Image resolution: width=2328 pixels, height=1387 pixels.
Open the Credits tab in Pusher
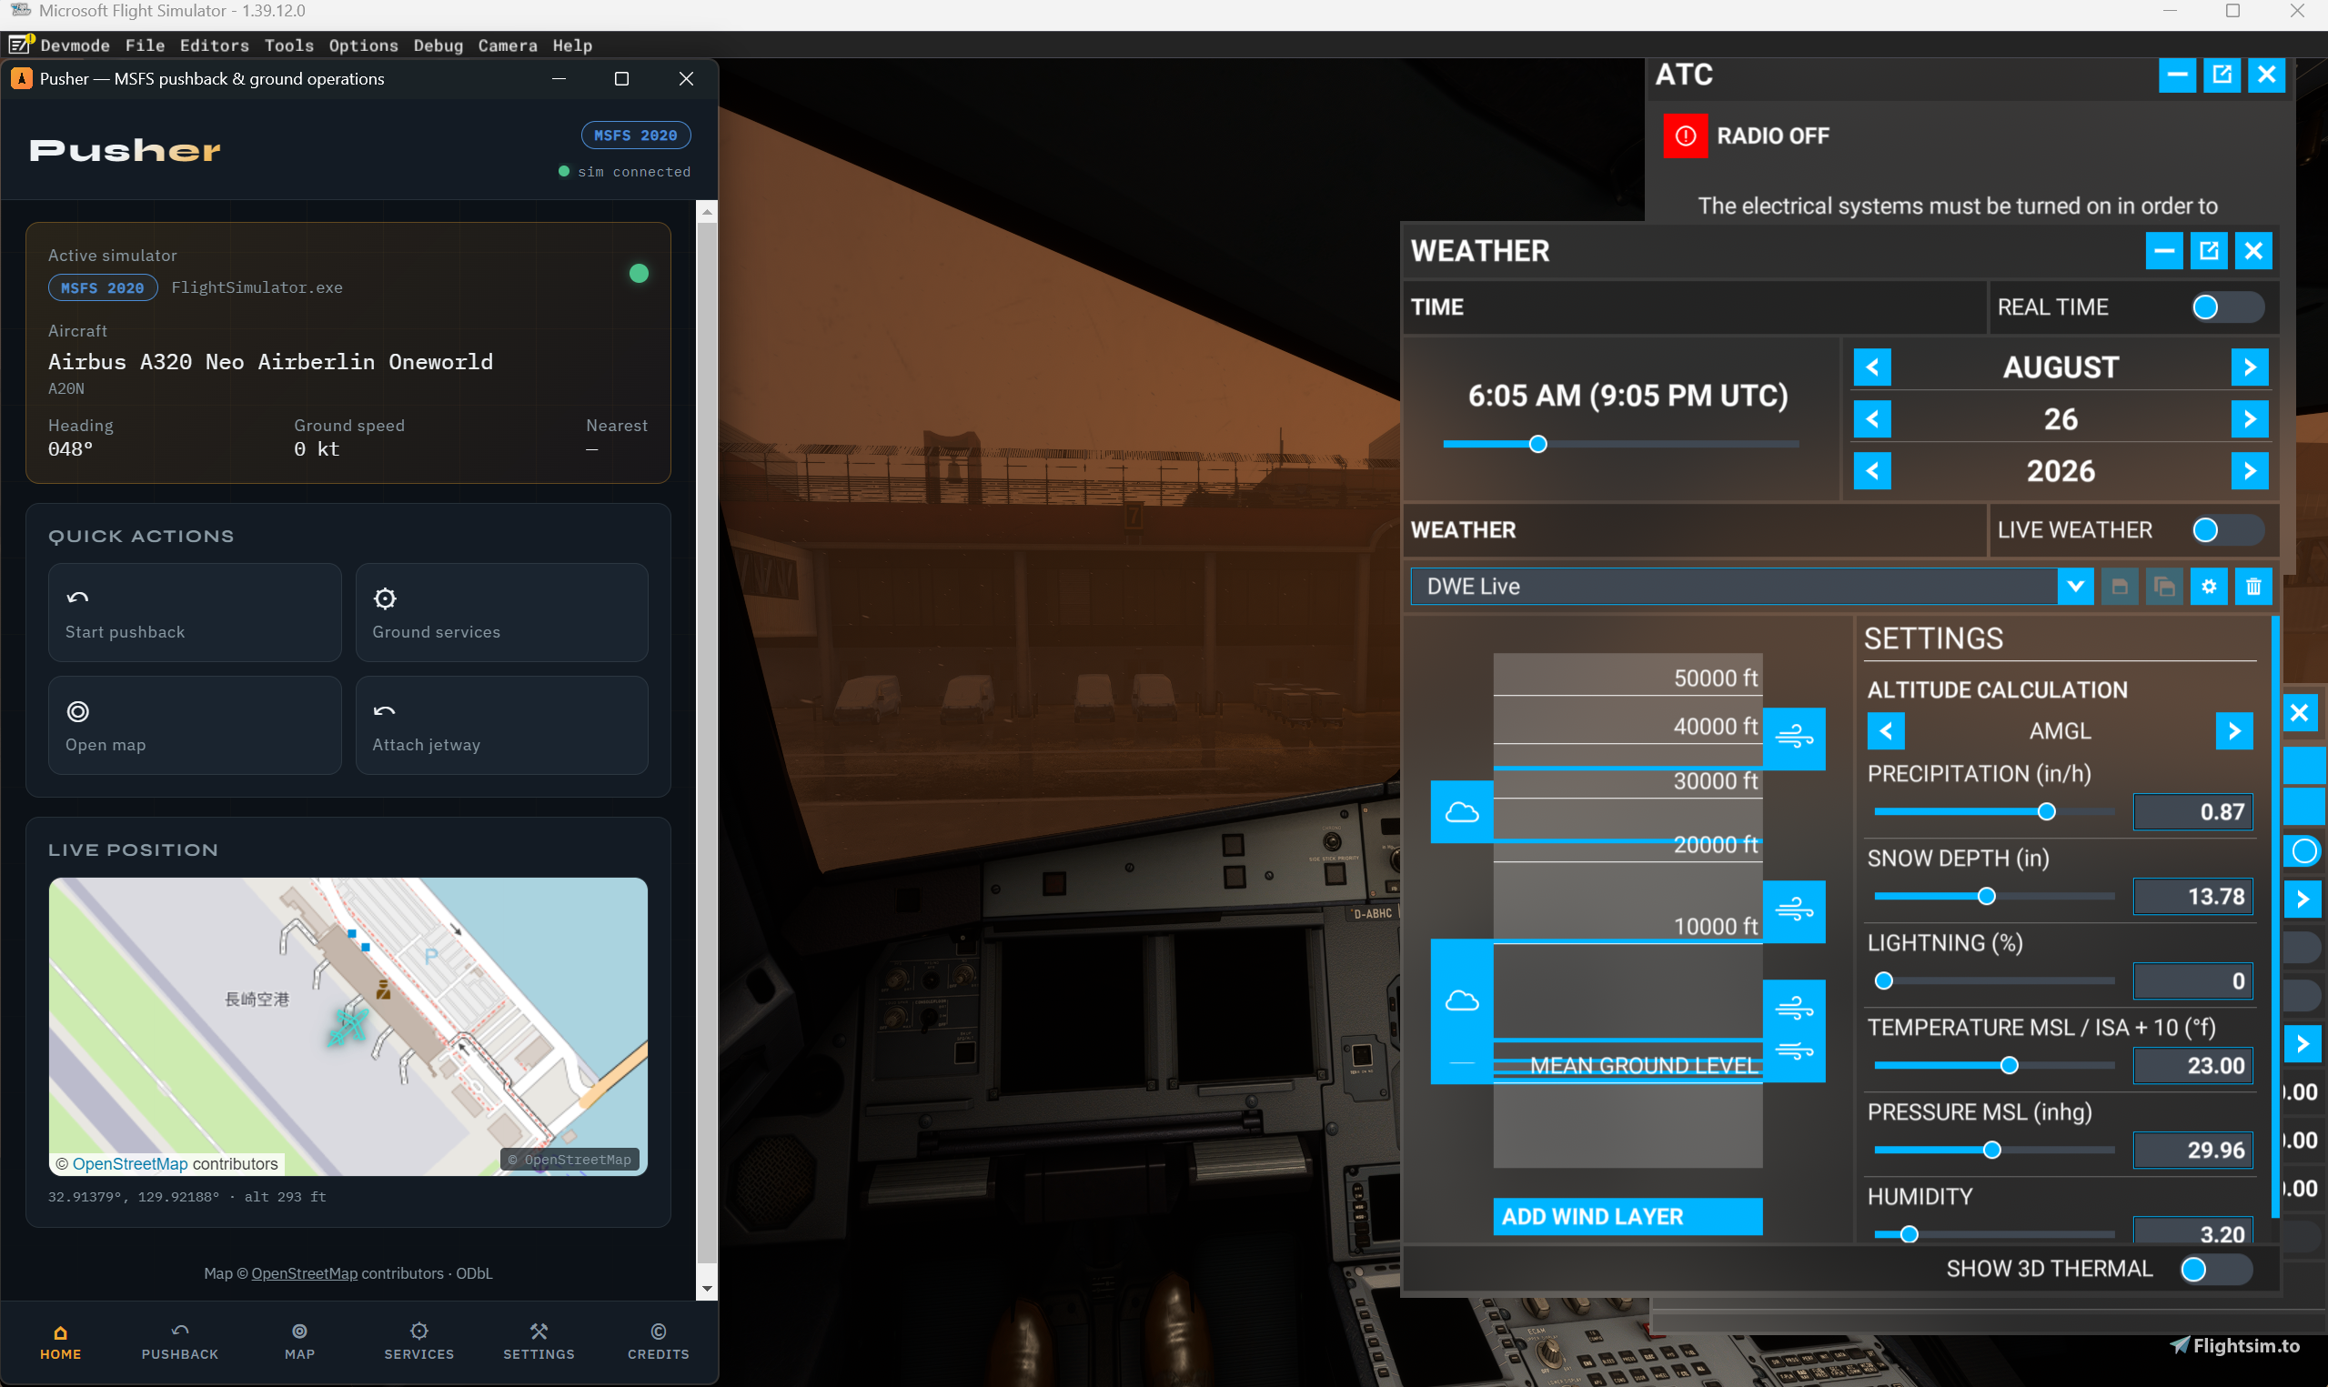[659, 1342]
